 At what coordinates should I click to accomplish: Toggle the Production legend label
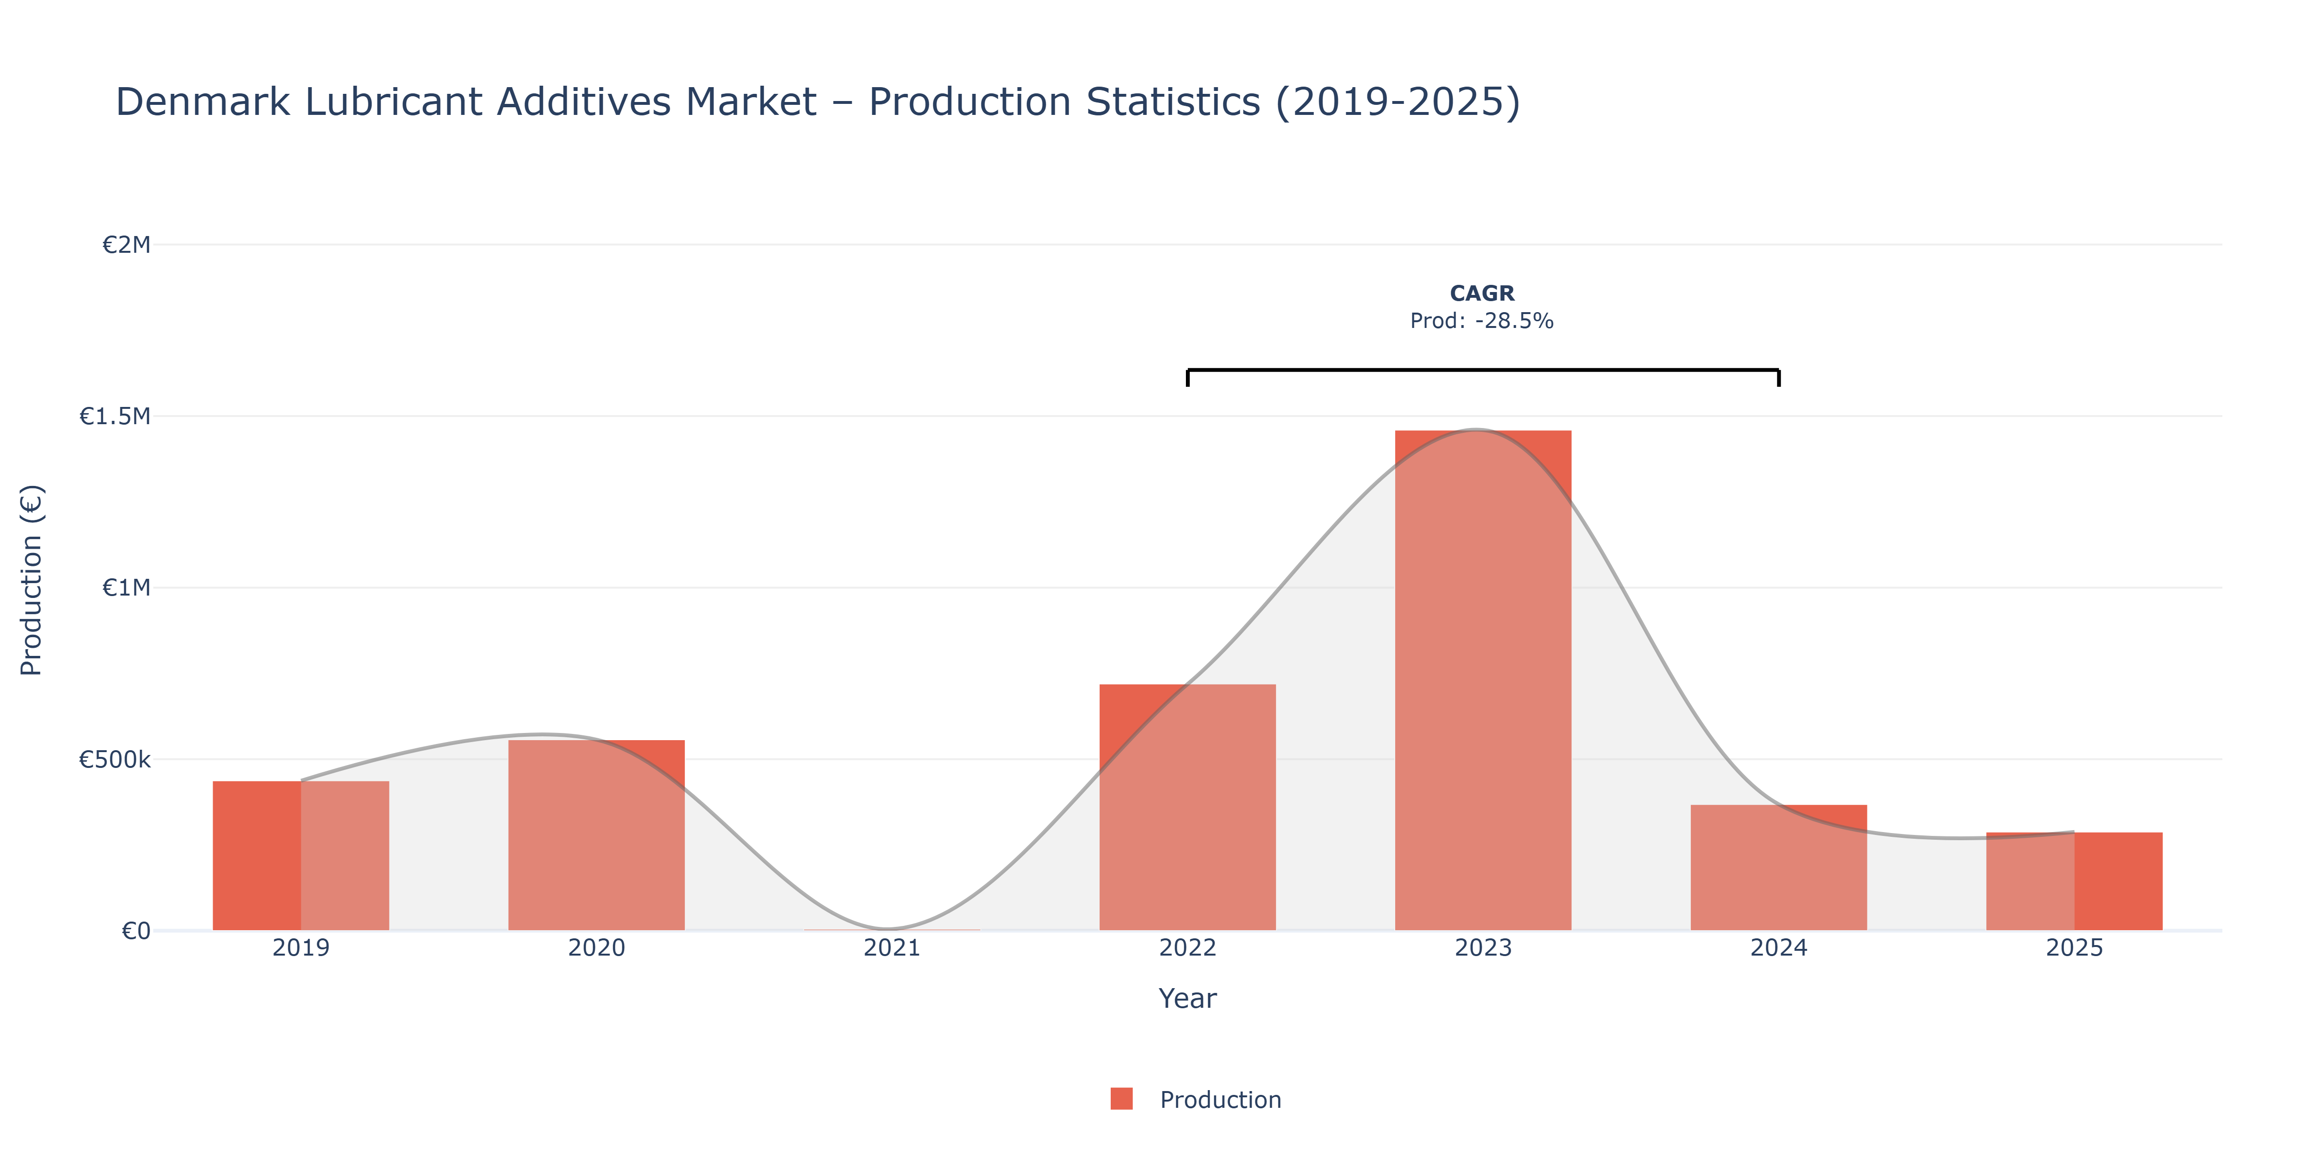click(x=1220, y=1100)
